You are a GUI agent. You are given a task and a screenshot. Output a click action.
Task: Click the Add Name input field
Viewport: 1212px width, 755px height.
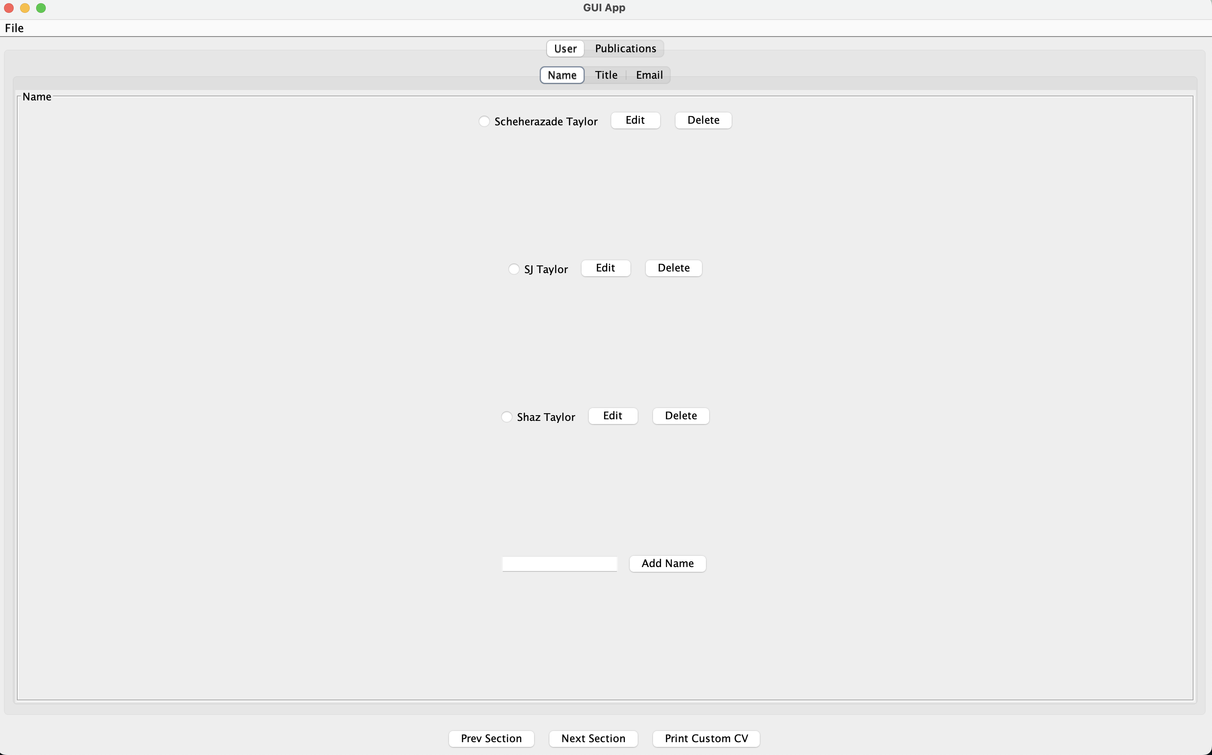[x=561, y=563]
